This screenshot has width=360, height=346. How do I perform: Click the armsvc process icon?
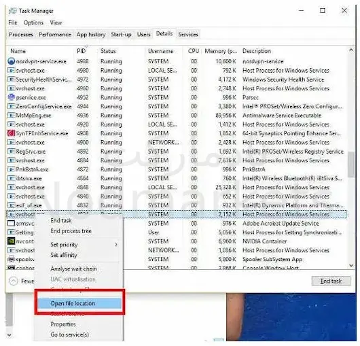pyautogui.click(x=12, y=223)
